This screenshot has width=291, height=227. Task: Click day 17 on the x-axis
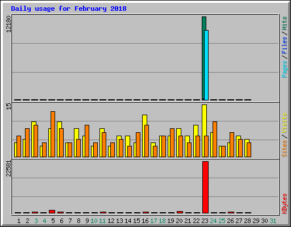(x=153, y=221)
